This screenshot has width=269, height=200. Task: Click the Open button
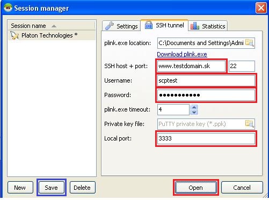(x=196, y=188)
